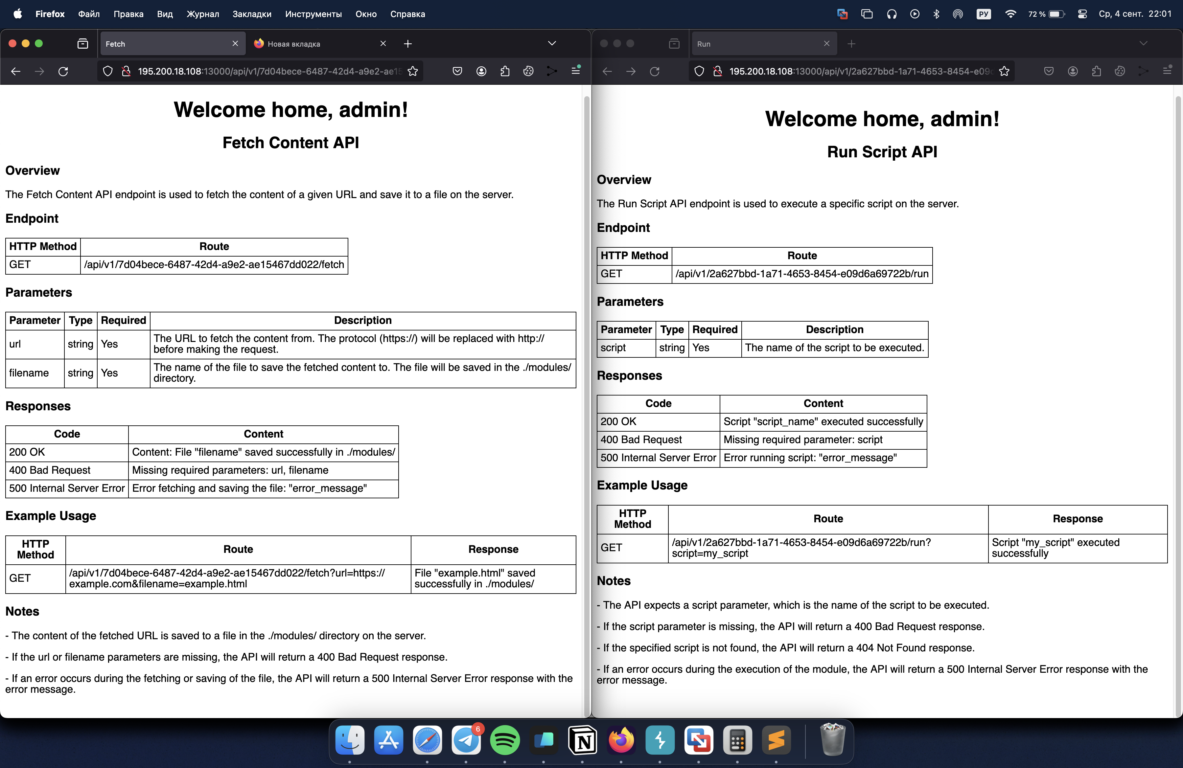Screen dimensions: 1183x768
Task: Open the Firefox hamburger menu in left window
Action: (576, 71)
